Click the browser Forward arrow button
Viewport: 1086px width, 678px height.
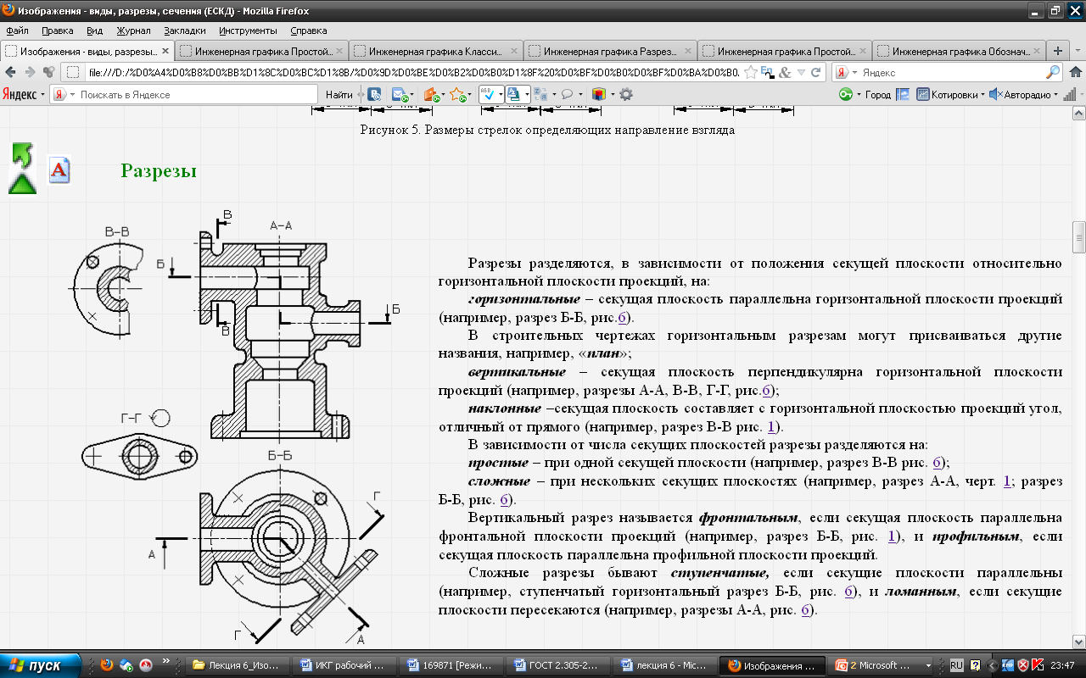(30, 73)
